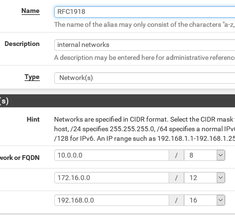This screenshot has width=235, height=215.
Task: Click the underlined Type label
Action: click(32, 77)
